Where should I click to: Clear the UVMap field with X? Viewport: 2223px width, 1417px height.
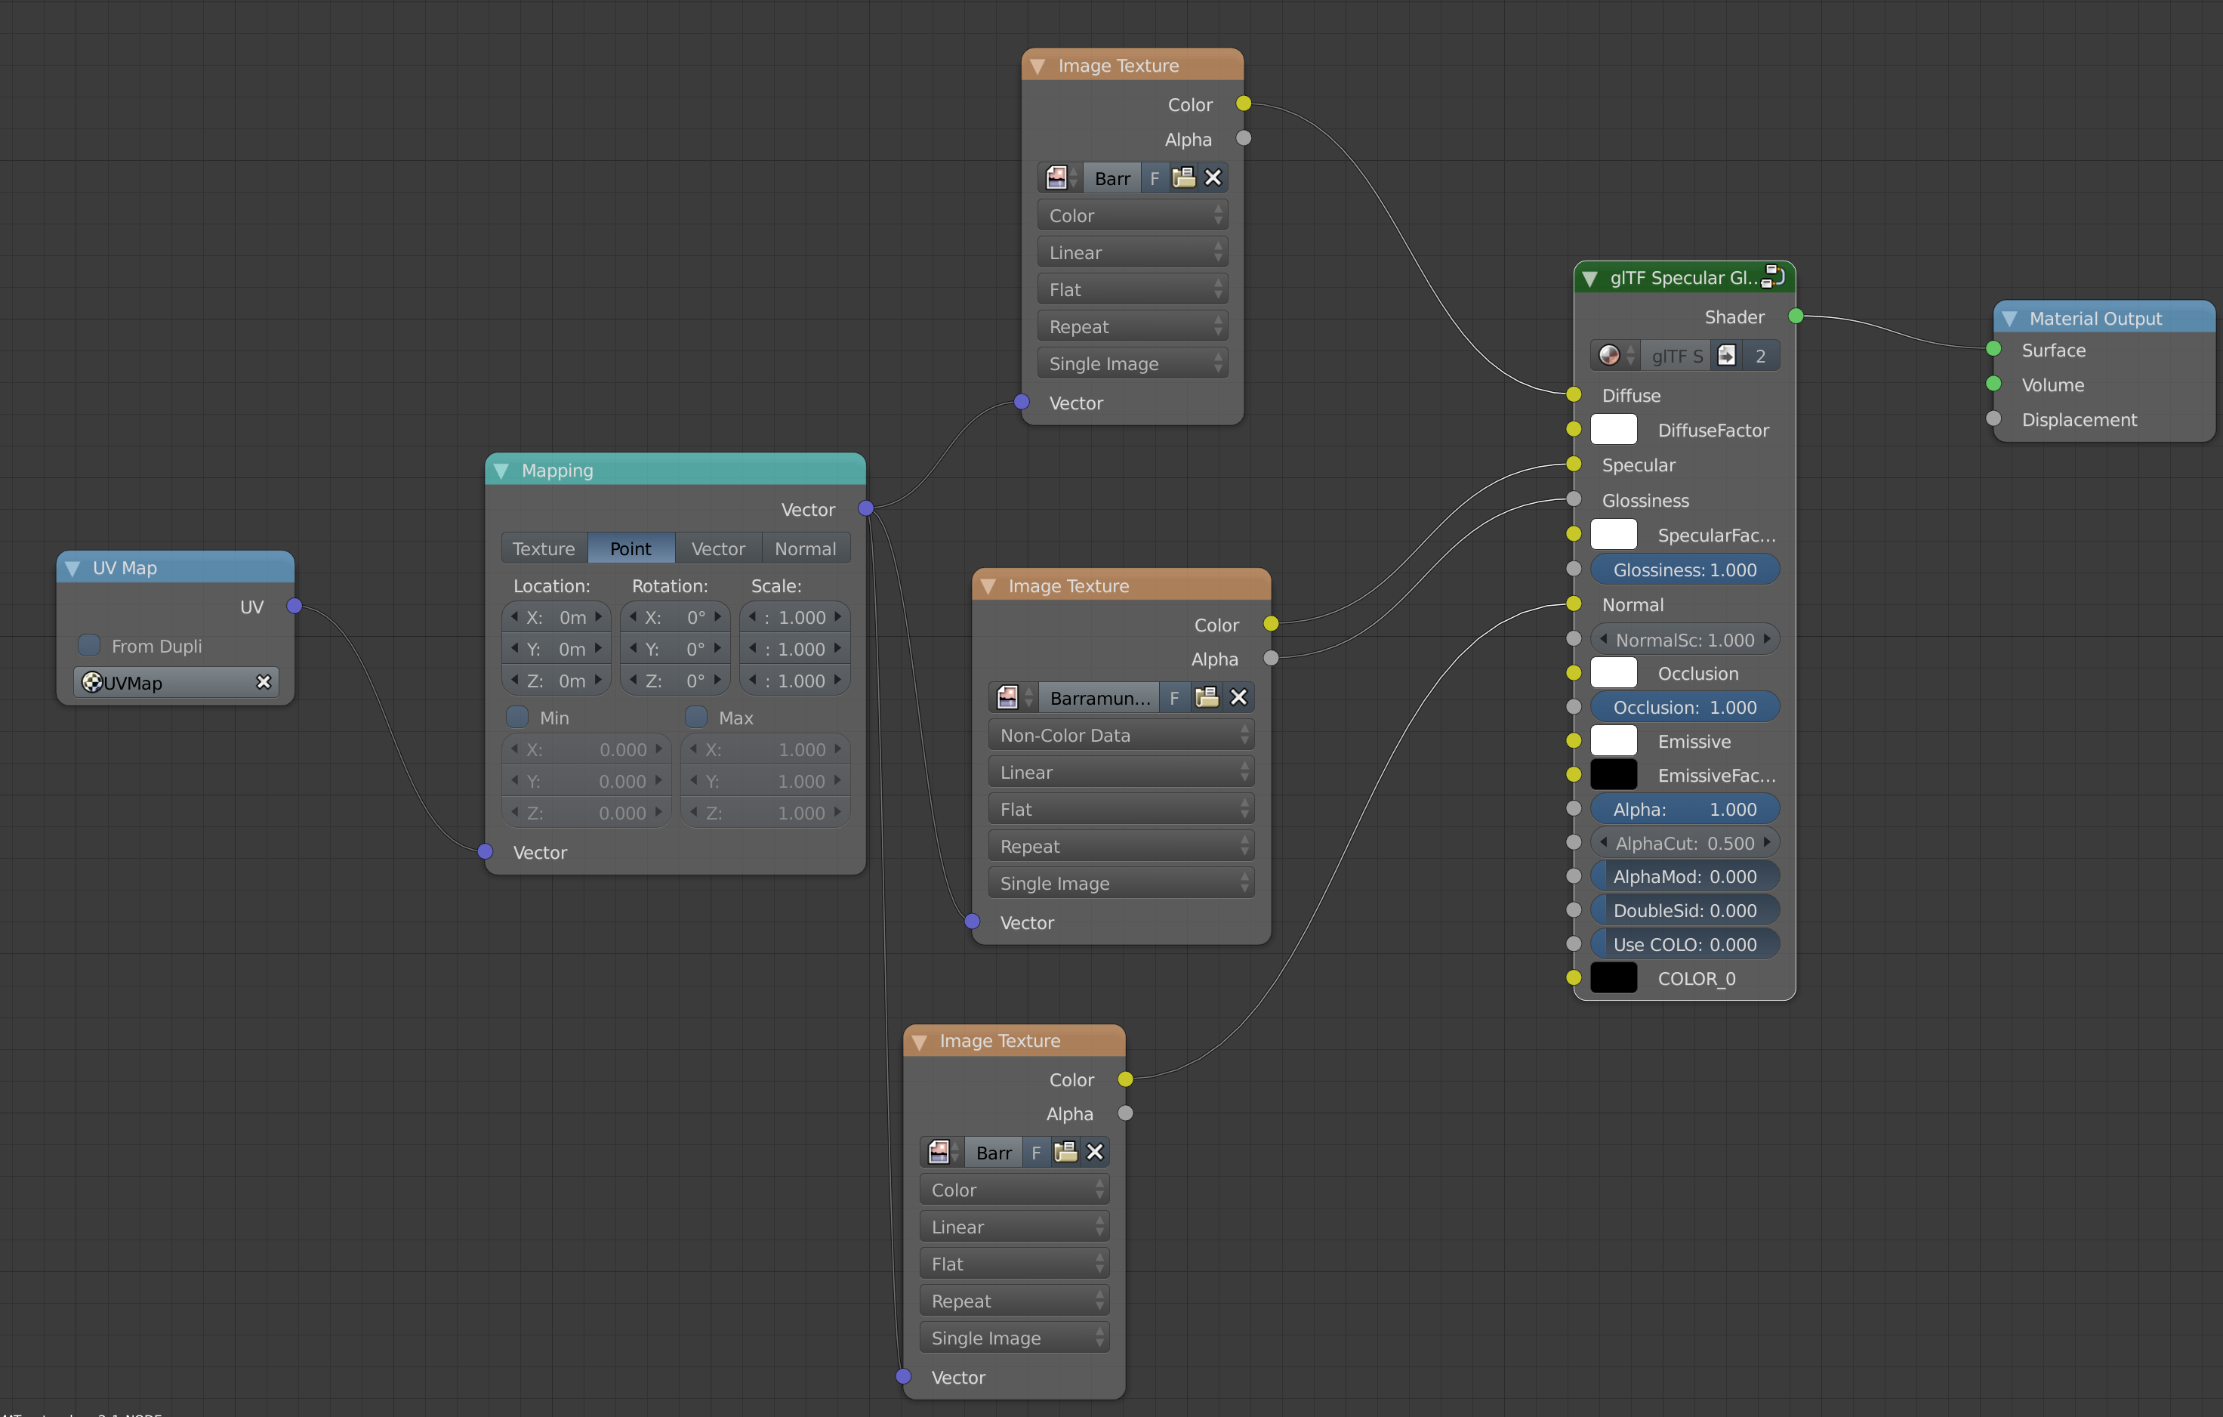[x=263, y=682]
